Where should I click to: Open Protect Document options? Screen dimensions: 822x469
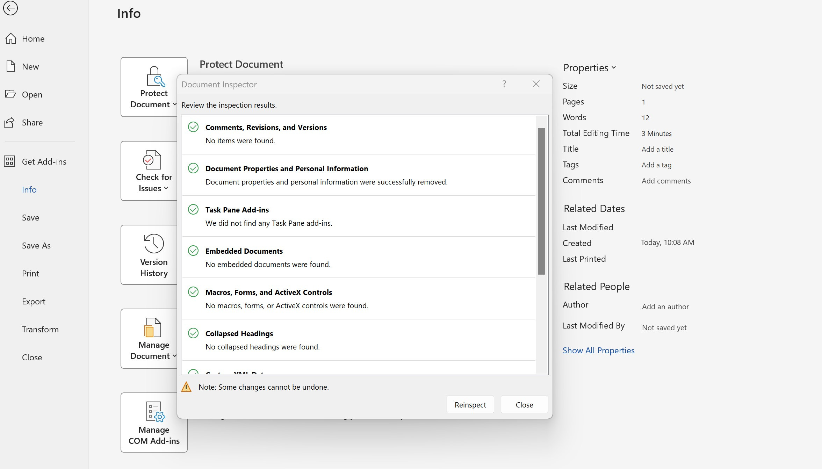[153, 87]
